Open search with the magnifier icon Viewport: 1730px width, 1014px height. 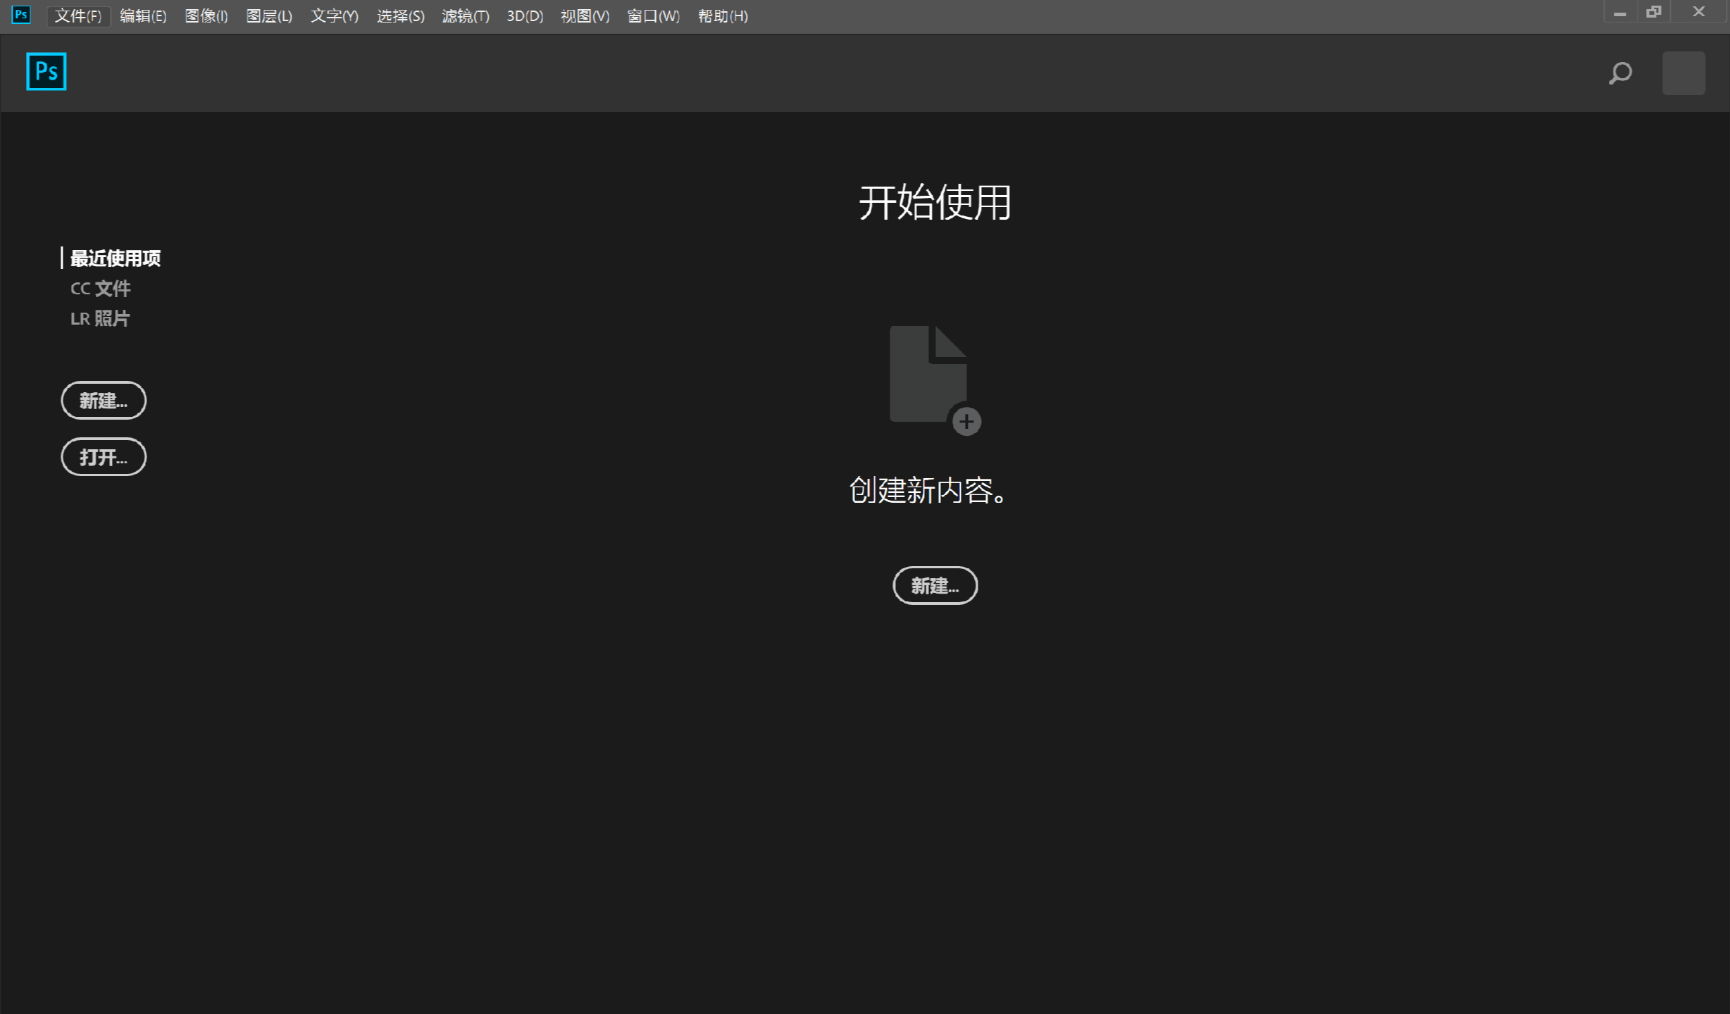(x=1619, y=73)
